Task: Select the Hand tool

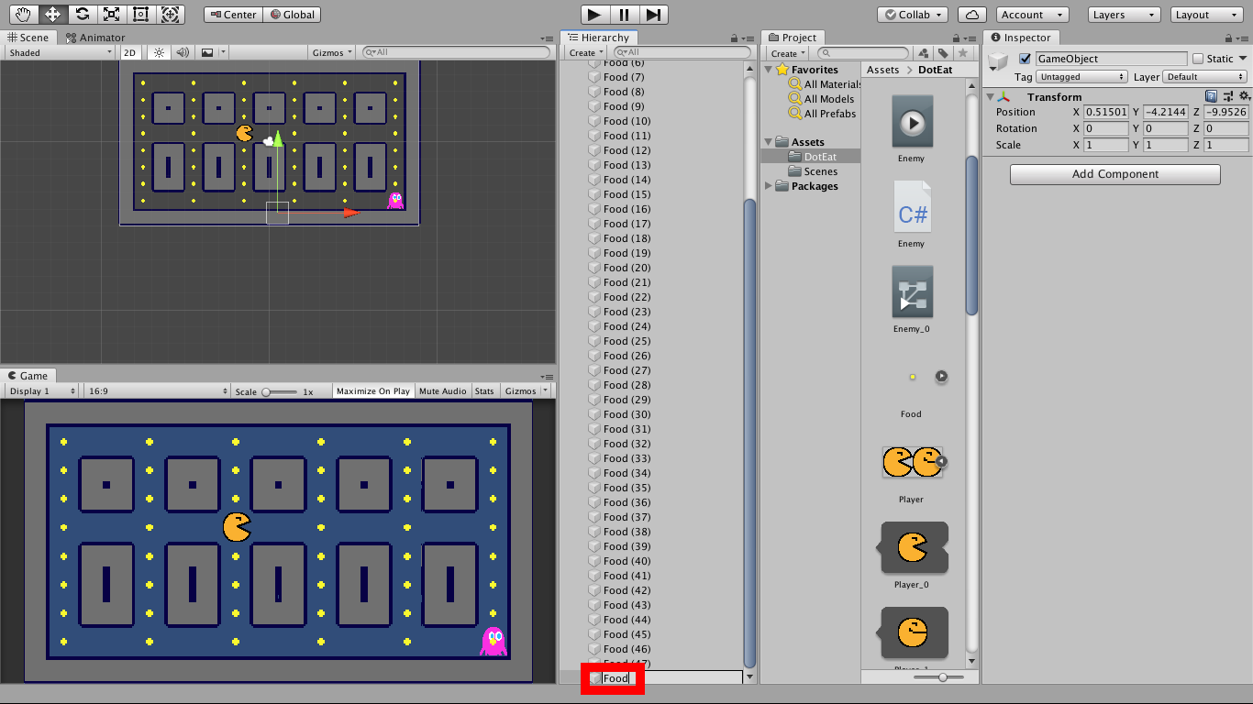Action: (23, 15)
